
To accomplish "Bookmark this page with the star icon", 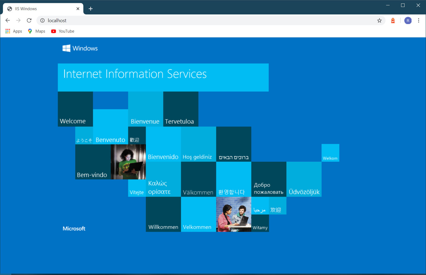I will click(379, 21).
